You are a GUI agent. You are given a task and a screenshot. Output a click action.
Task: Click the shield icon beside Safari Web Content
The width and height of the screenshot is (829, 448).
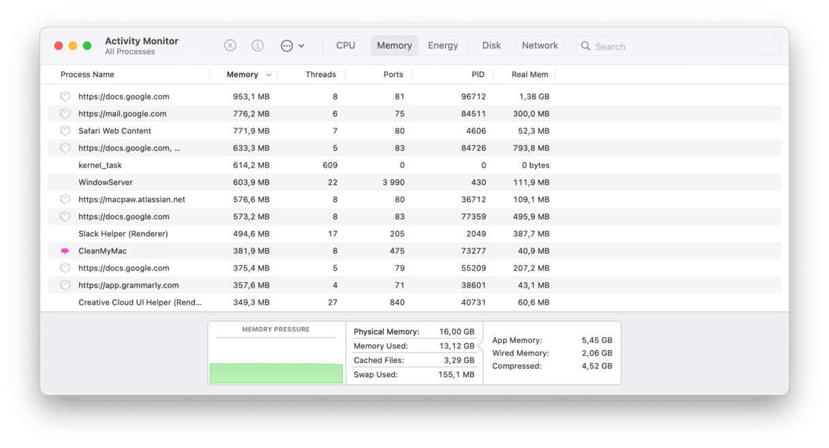point(65,131)
